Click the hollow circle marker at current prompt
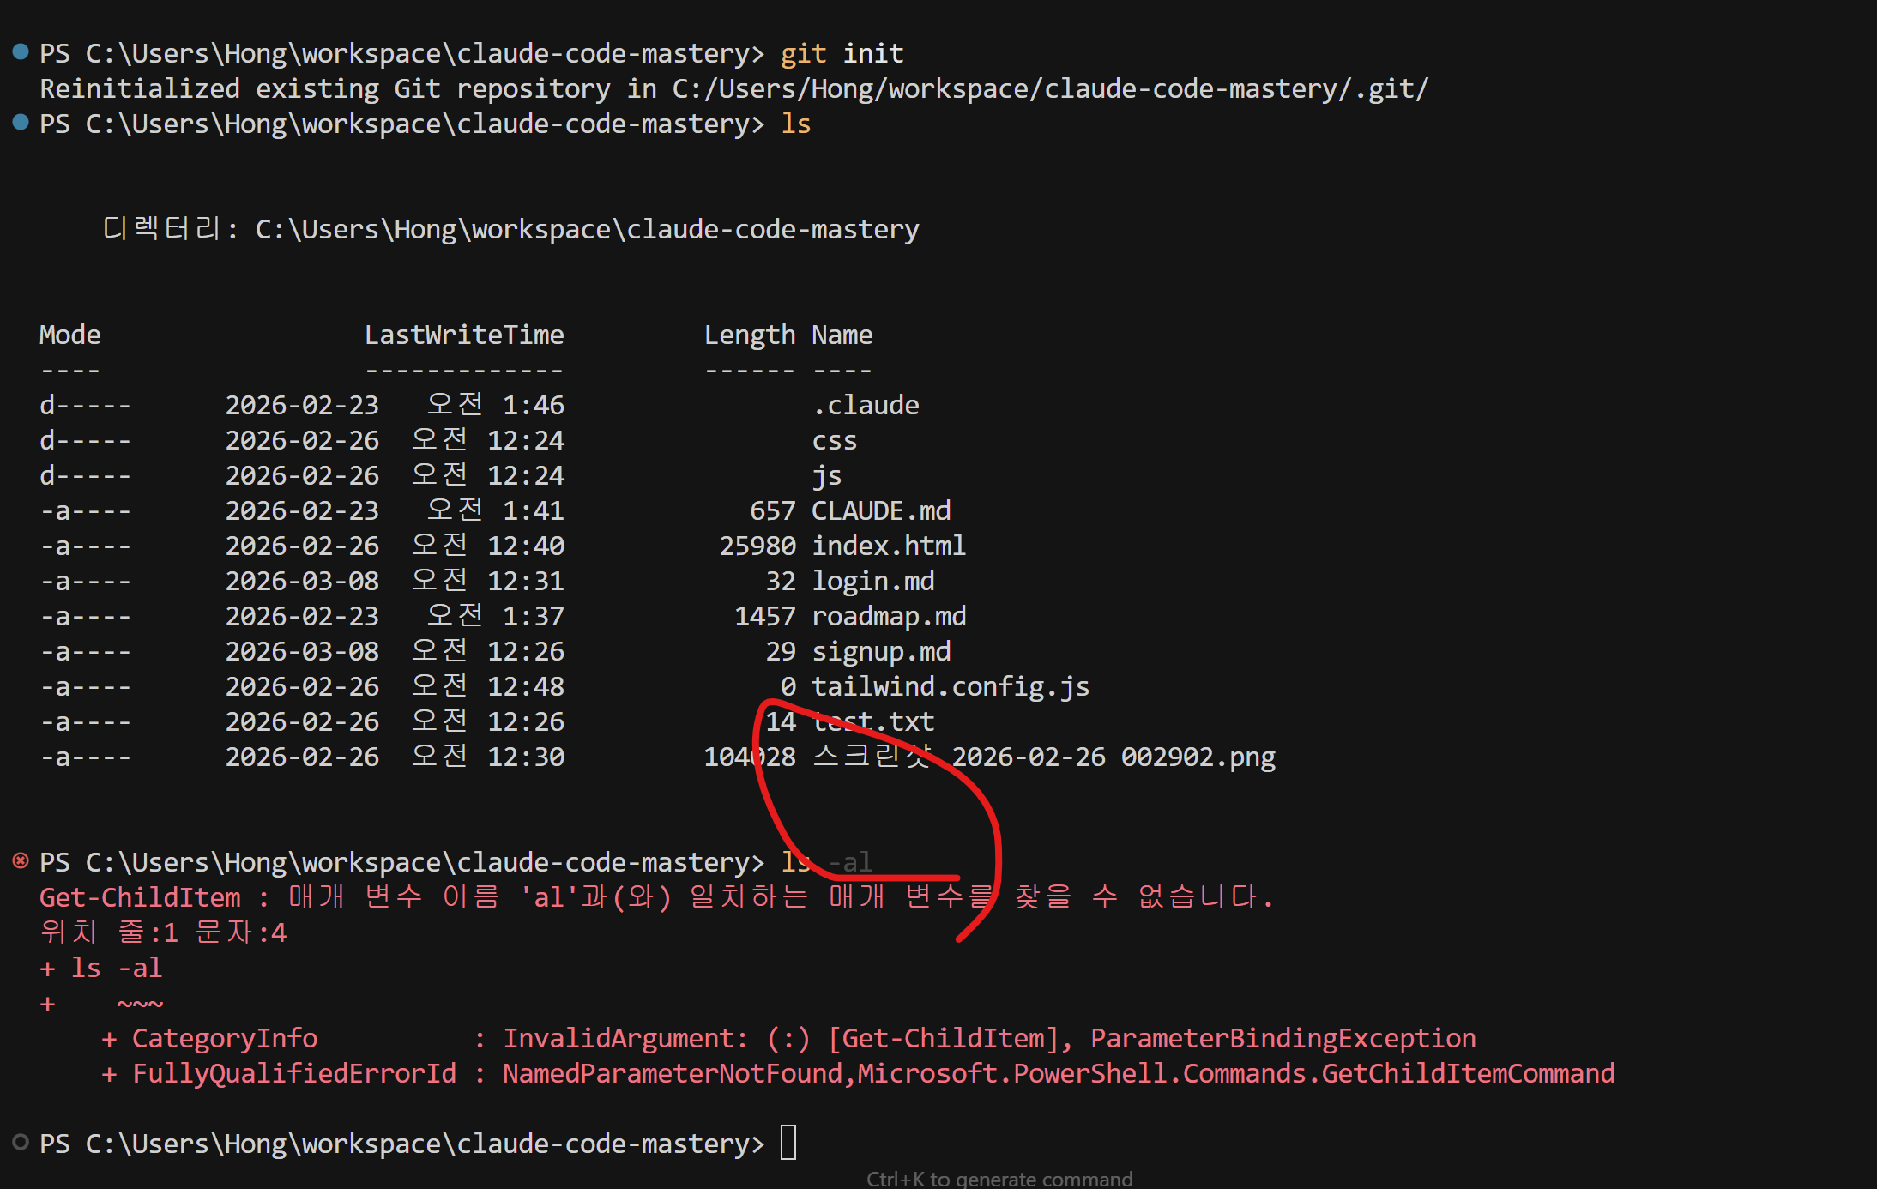Viewport: 1877px width, 1189px height. 21,1142
